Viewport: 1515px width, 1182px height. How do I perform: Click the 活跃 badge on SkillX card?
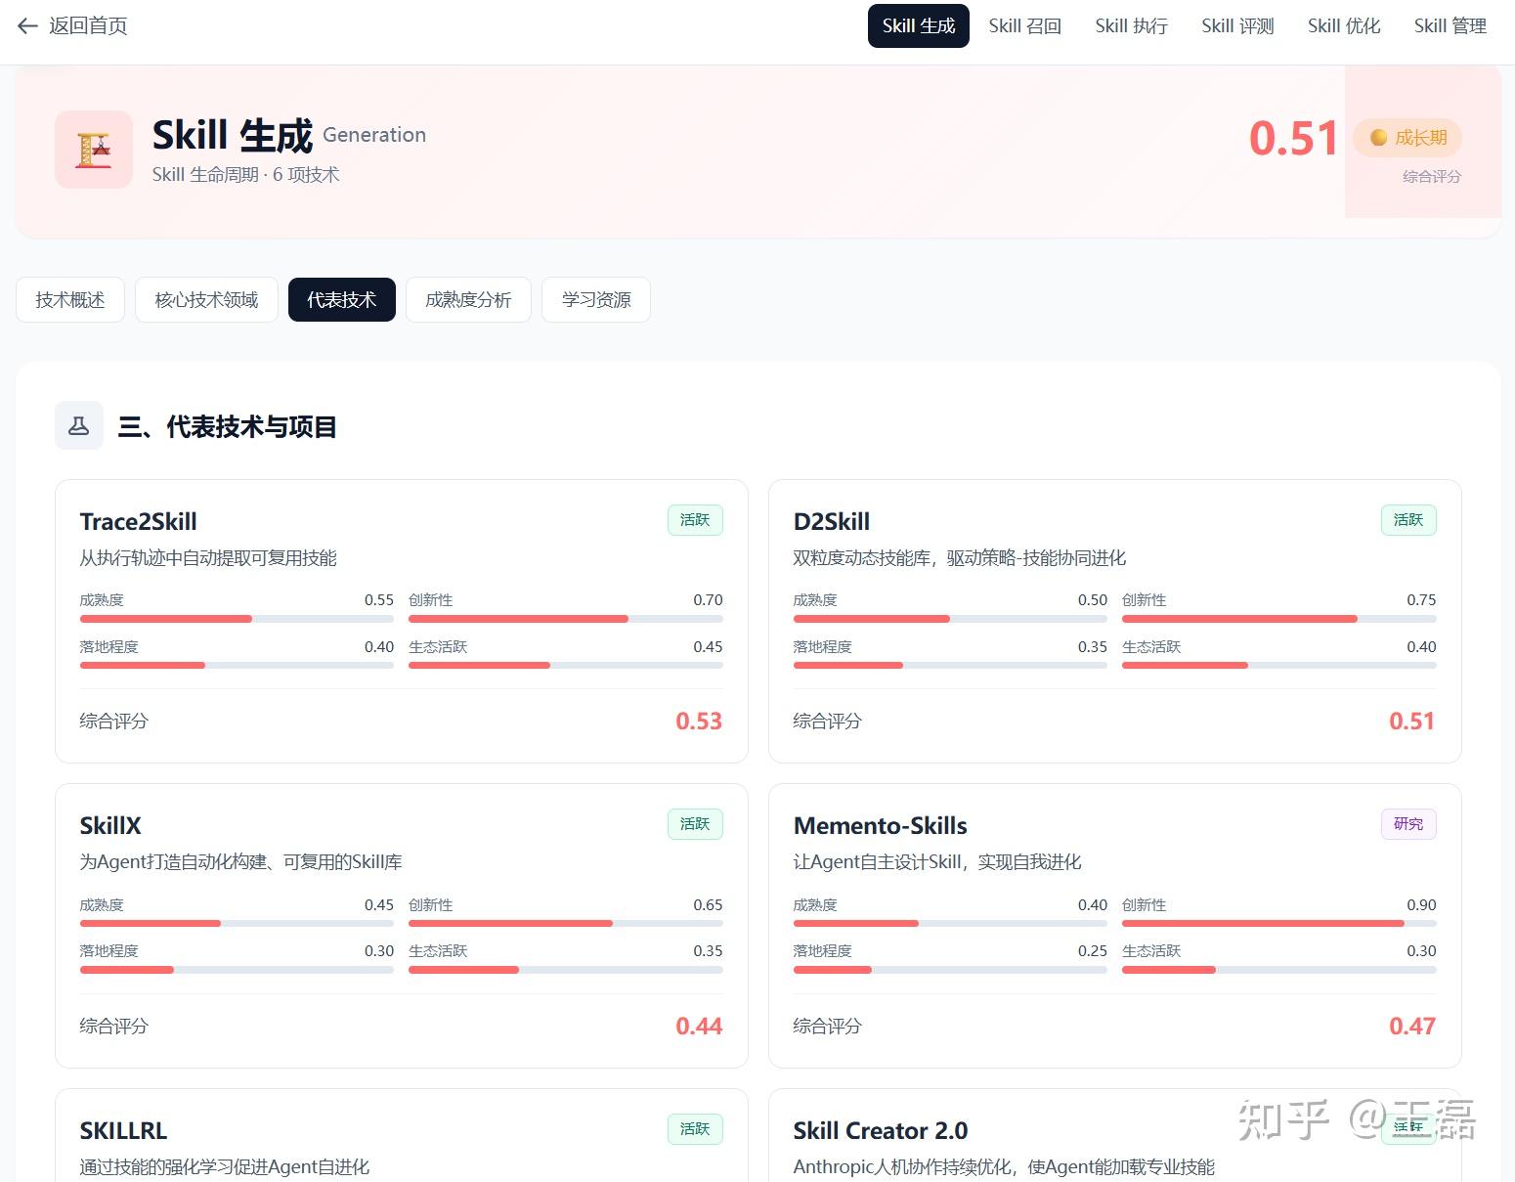click(x=695, y=824)
